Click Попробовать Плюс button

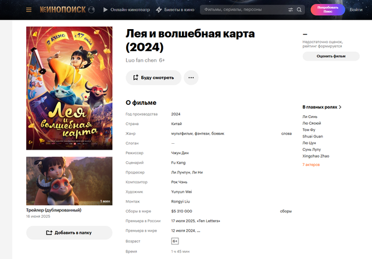coord(328,10)
